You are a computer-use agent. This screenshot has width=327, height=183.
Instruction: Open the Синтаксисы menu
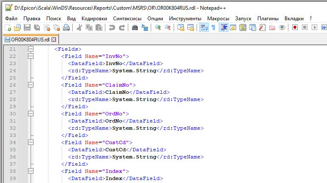[127, 19]
